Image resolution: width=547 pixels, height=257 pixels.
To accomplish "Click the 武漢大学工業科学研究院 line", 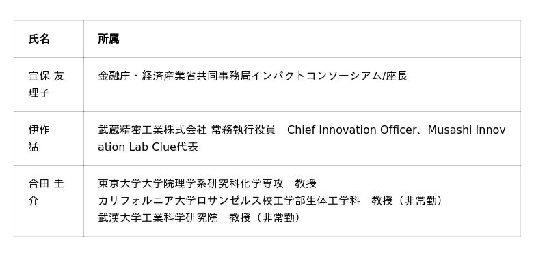I will click(158, 218).
